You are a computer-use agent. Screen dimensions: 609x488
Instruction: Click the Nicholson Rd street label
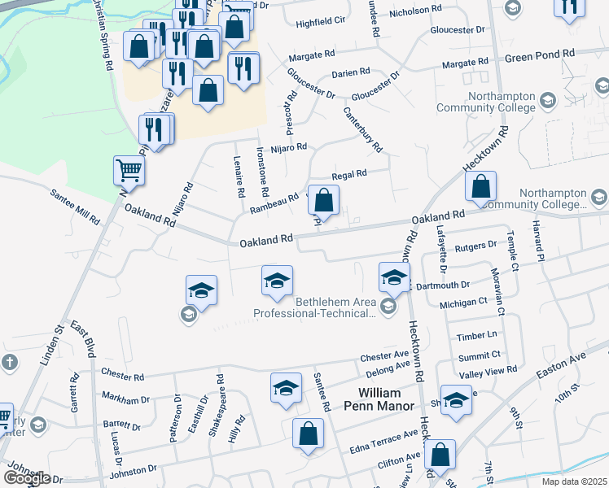click(415, 11)
